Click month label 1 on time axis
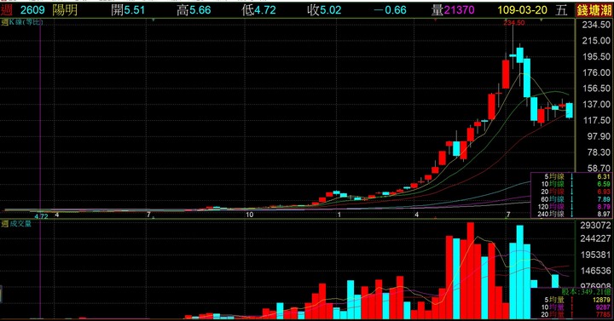Screen dimensions: 614x321 (x=339, y=215)
